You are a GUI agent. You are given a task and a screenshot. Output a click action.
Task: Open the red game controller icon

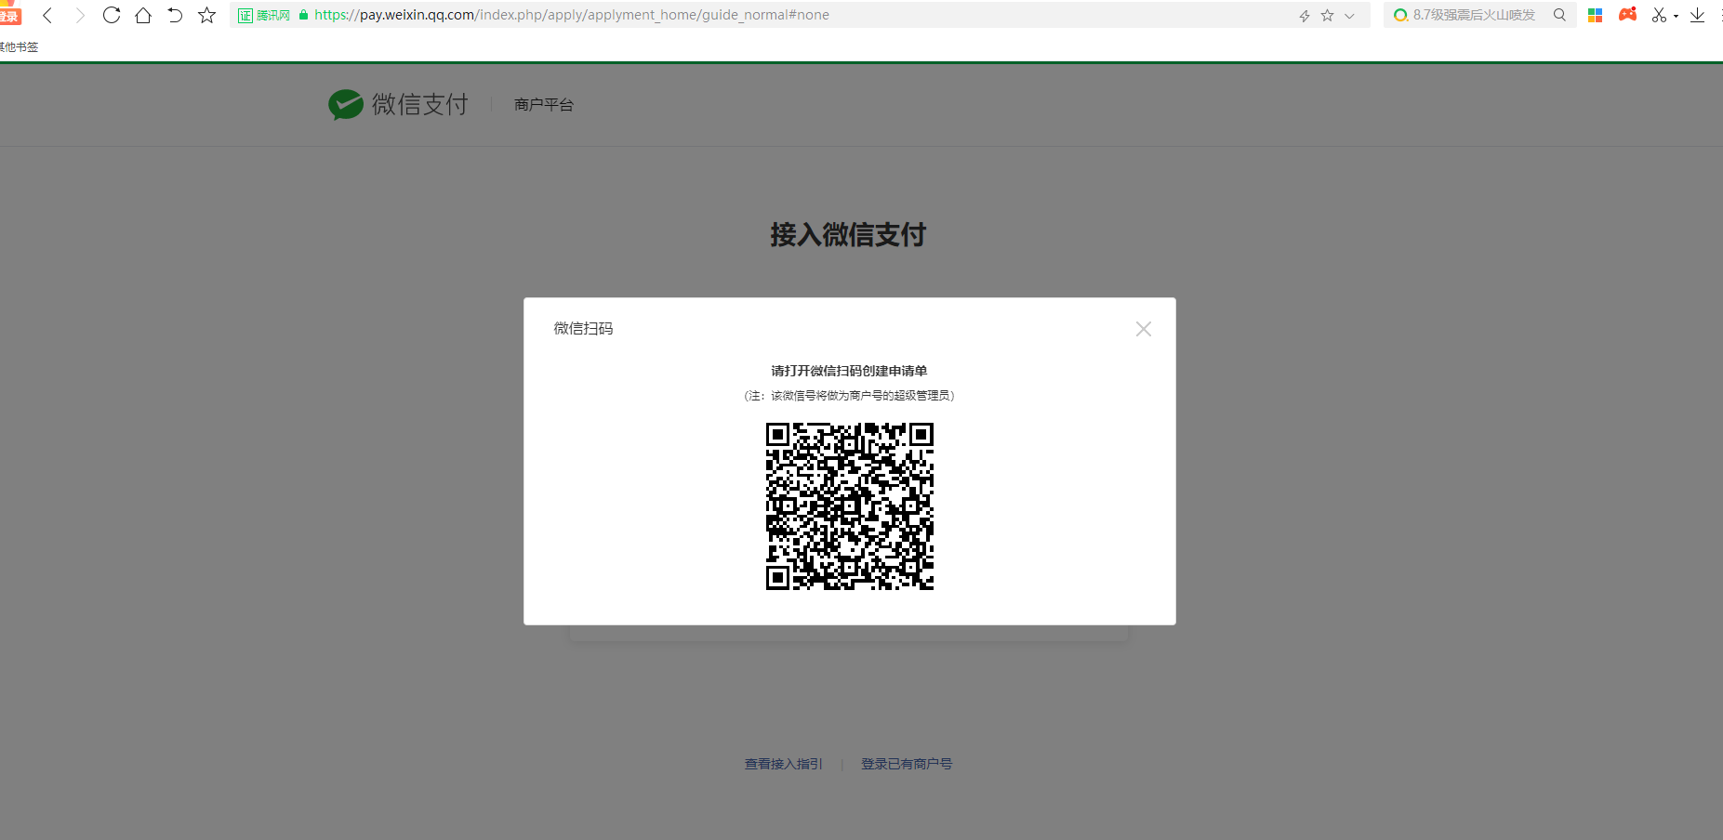coord(1627,14)
